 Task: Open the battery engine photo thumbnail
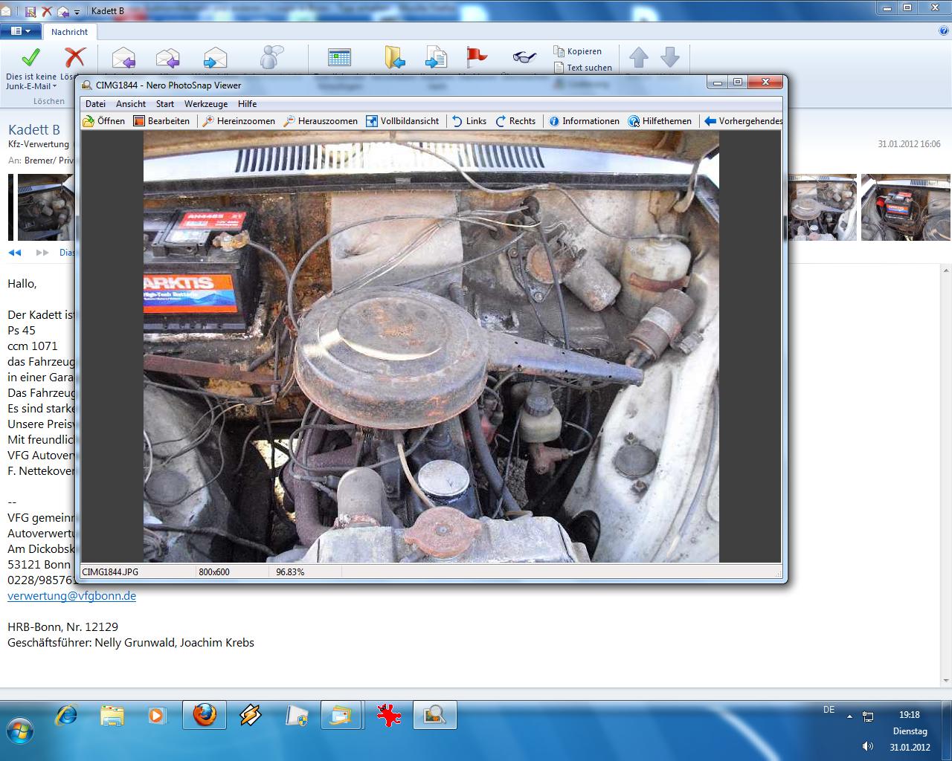pos(905,207)
